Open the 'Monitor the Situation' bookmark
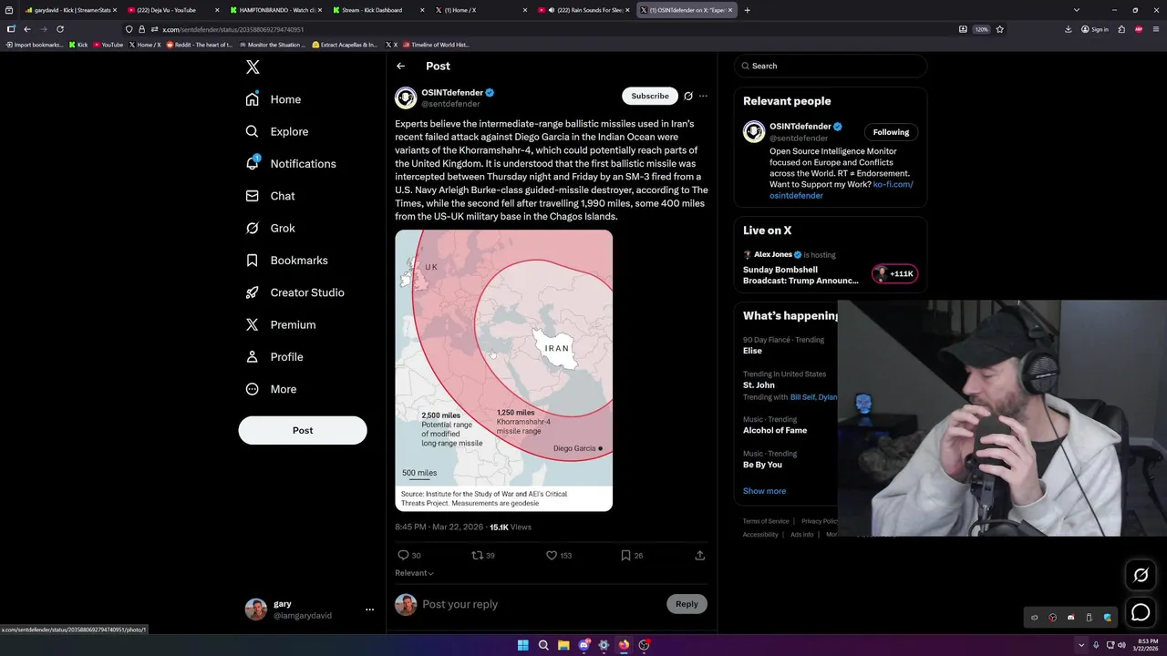The image size is (1167, 656). click(273, 44)
